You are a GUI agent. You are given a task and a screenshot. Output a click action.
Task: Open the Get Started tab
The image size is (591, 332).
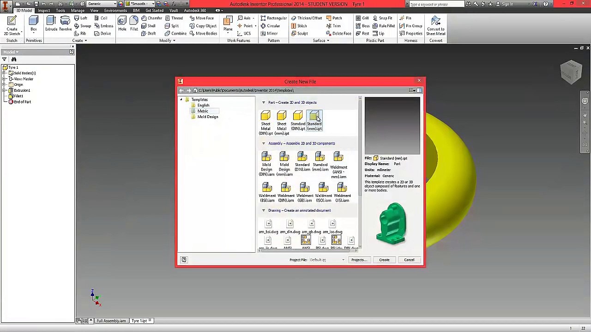click(154, 11)
